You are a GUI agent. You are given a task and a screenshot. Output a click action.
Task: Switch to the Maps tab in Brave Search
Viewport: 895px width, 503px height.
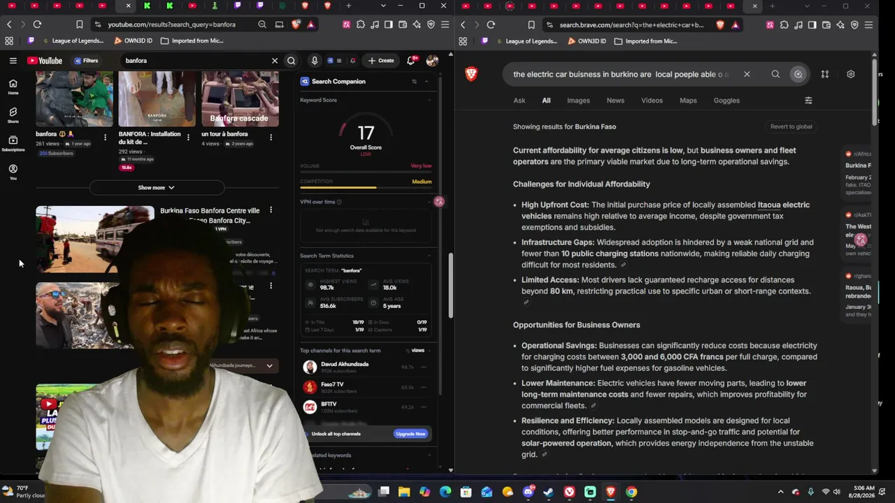pos(688,101)
